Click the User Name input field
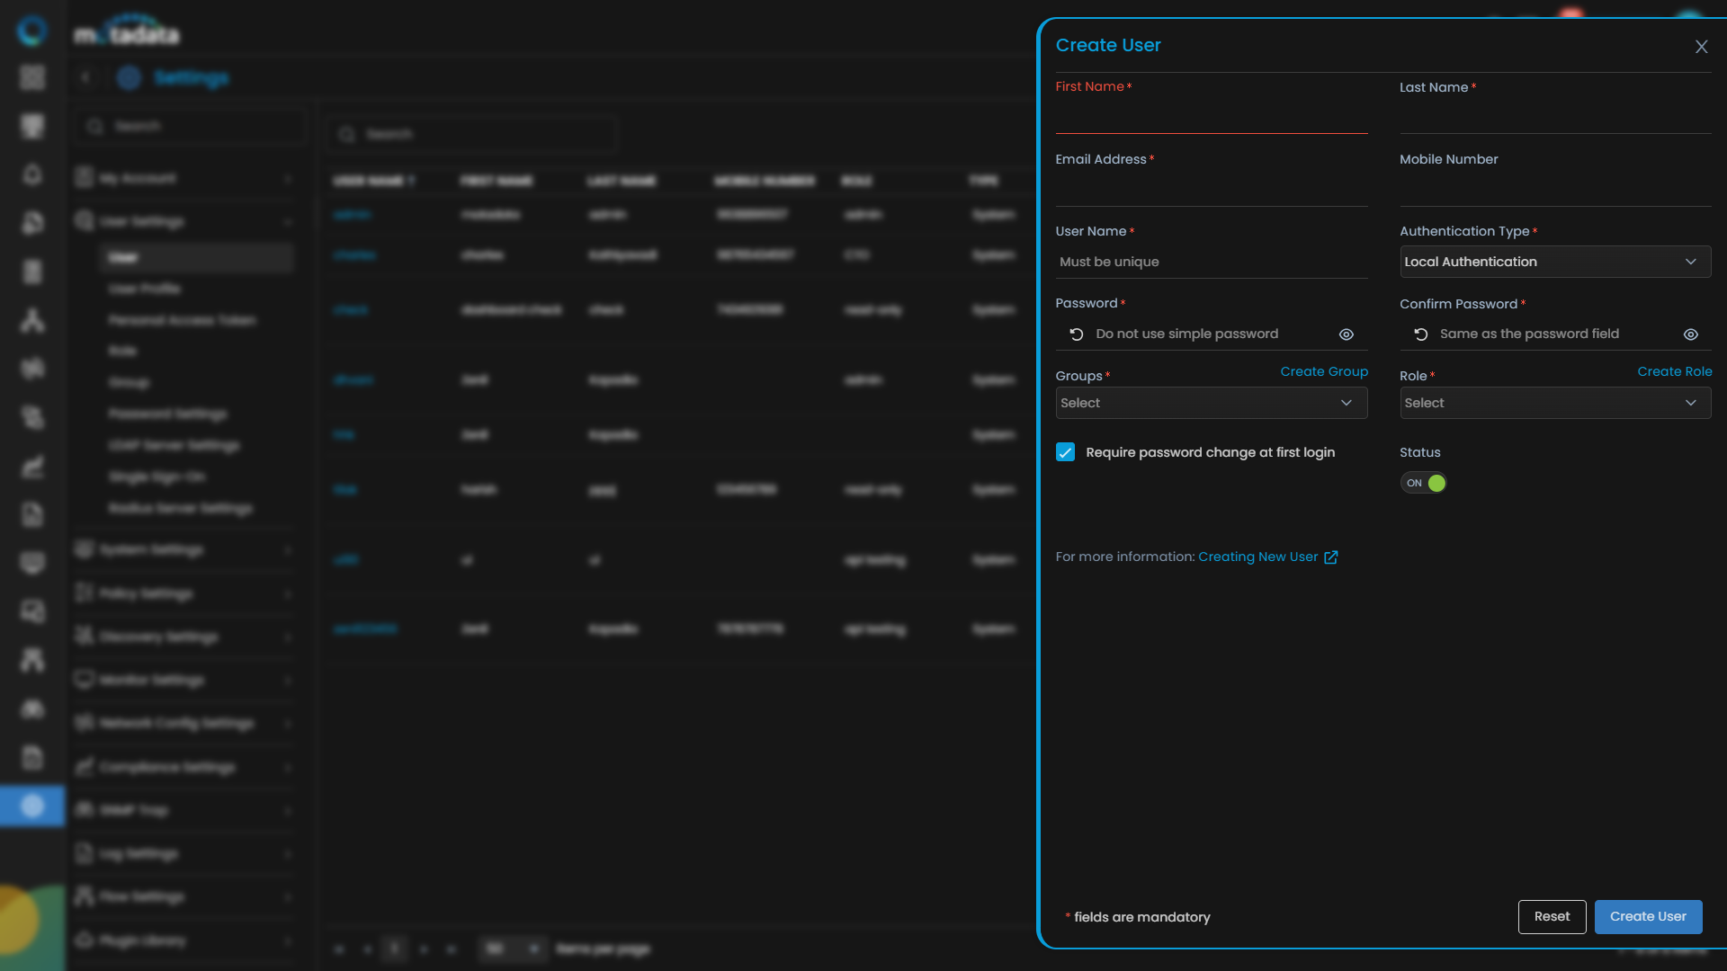This screenshot has width=1727, height=971. coord(1211,262)
